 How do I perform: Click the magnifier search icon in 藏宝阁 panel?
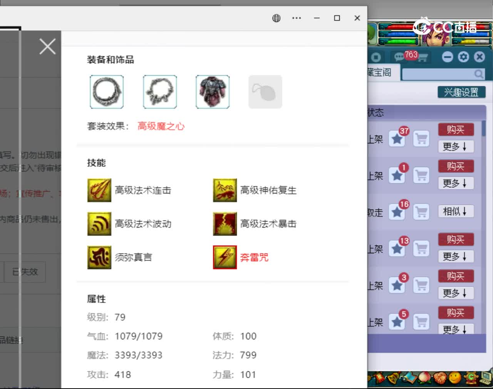479,74
